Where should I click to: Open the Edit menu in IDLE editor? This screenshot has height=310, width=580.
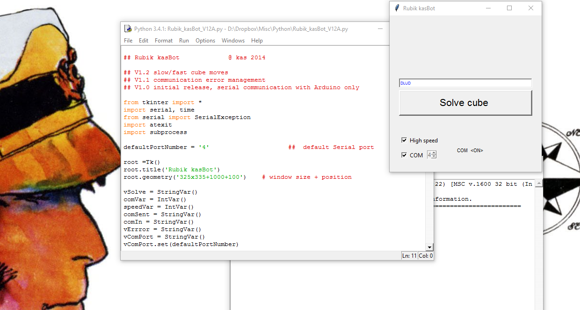coord(144,41)
